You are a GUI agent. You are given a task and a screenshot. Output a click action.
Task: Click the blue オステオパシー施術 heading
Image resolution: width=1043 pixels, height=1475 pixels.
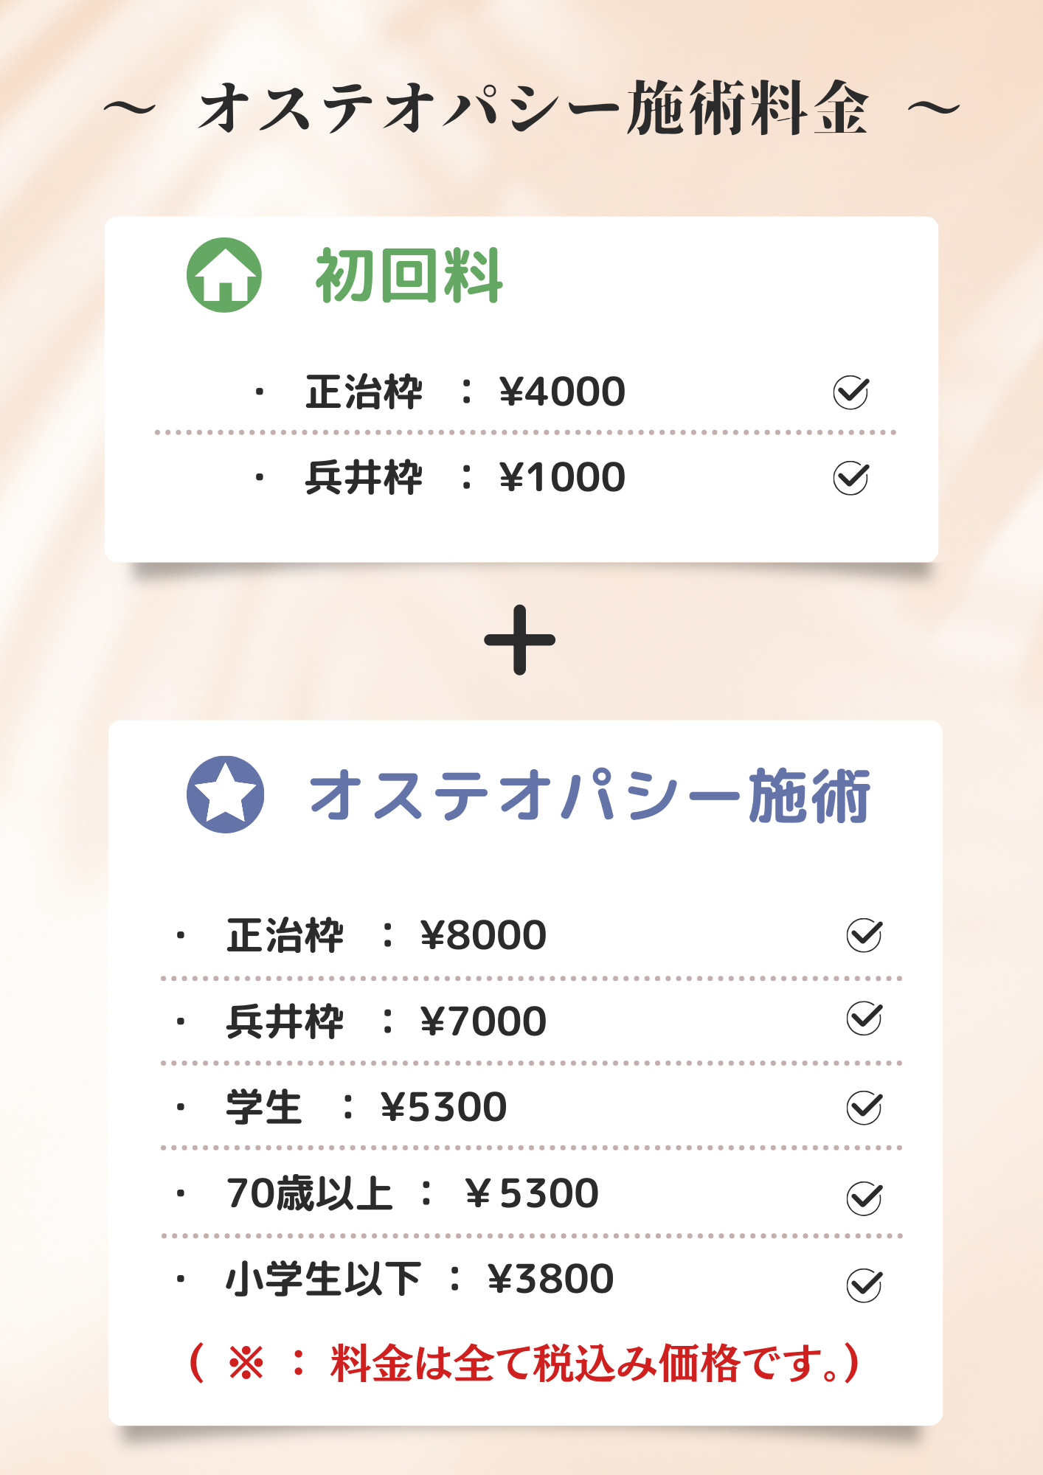pyautogui.click(x=589, y=796)
